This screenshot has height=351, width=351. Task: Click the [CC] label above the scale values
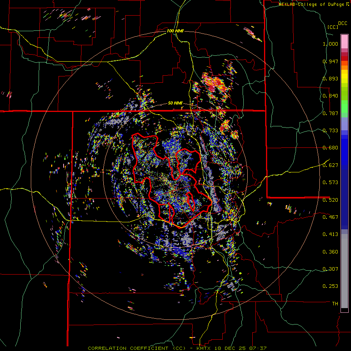coord(333,27)
